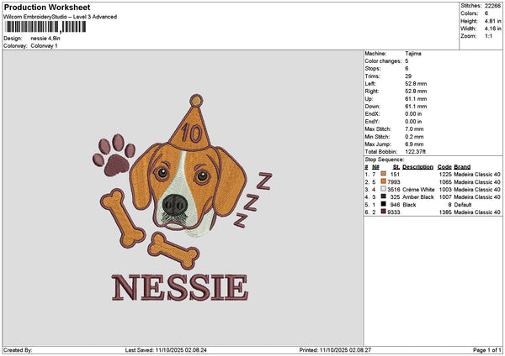The height and width of the screenshot is (356, 505).
Task: Select the Amber Black 325 swatch
Action: pos(383,196)
